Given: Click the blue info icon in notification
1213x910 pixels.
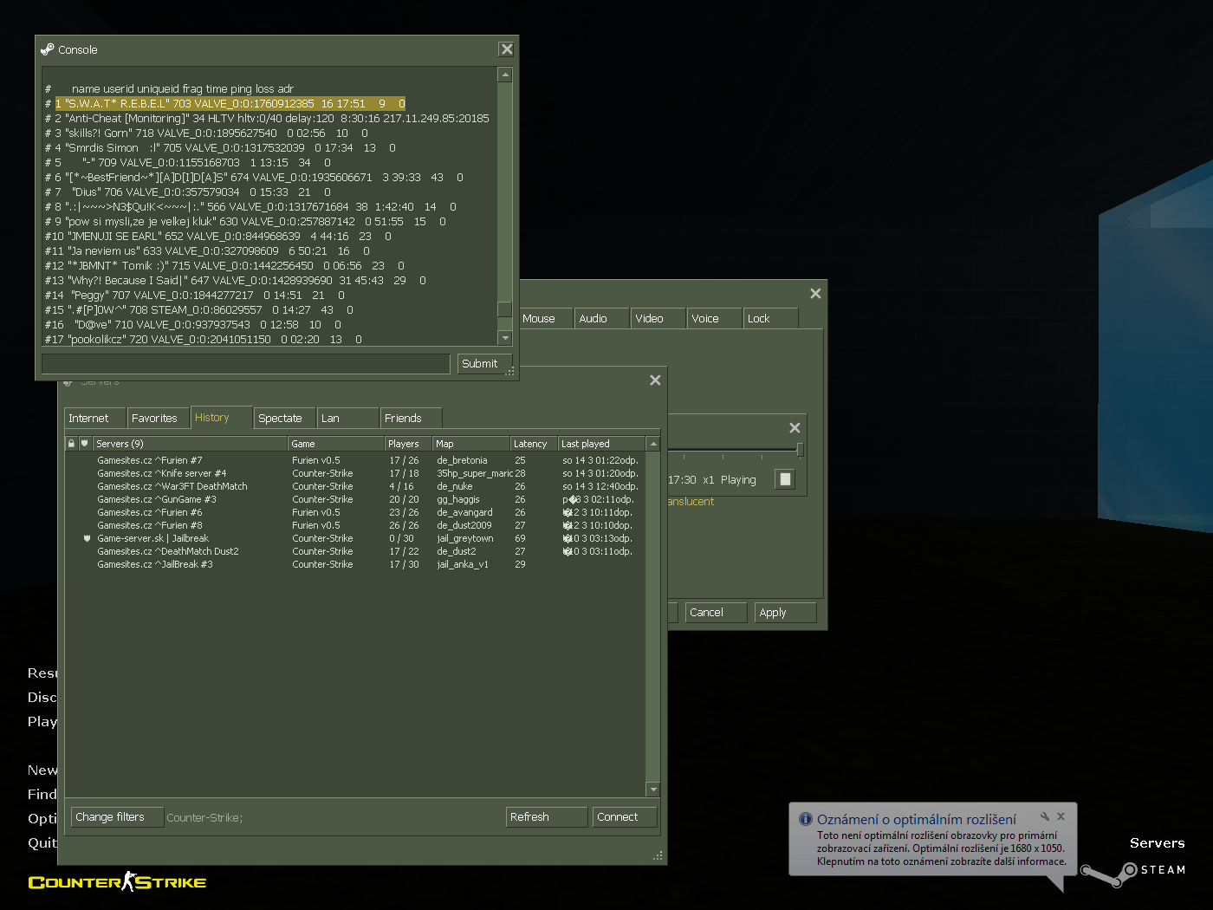Looking at the screenshot, I should click(805, 819).
